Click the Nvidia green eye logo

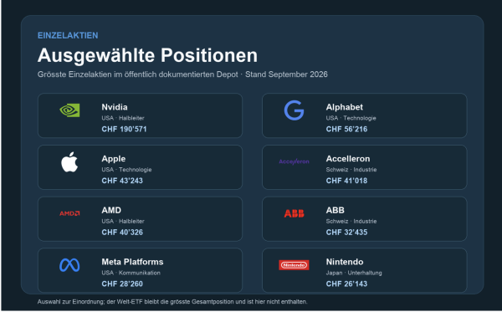(69, 110)
